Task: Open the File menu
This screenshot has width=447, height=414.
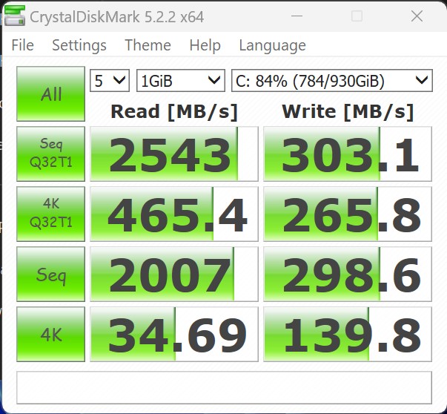Action: pos(22,45)
